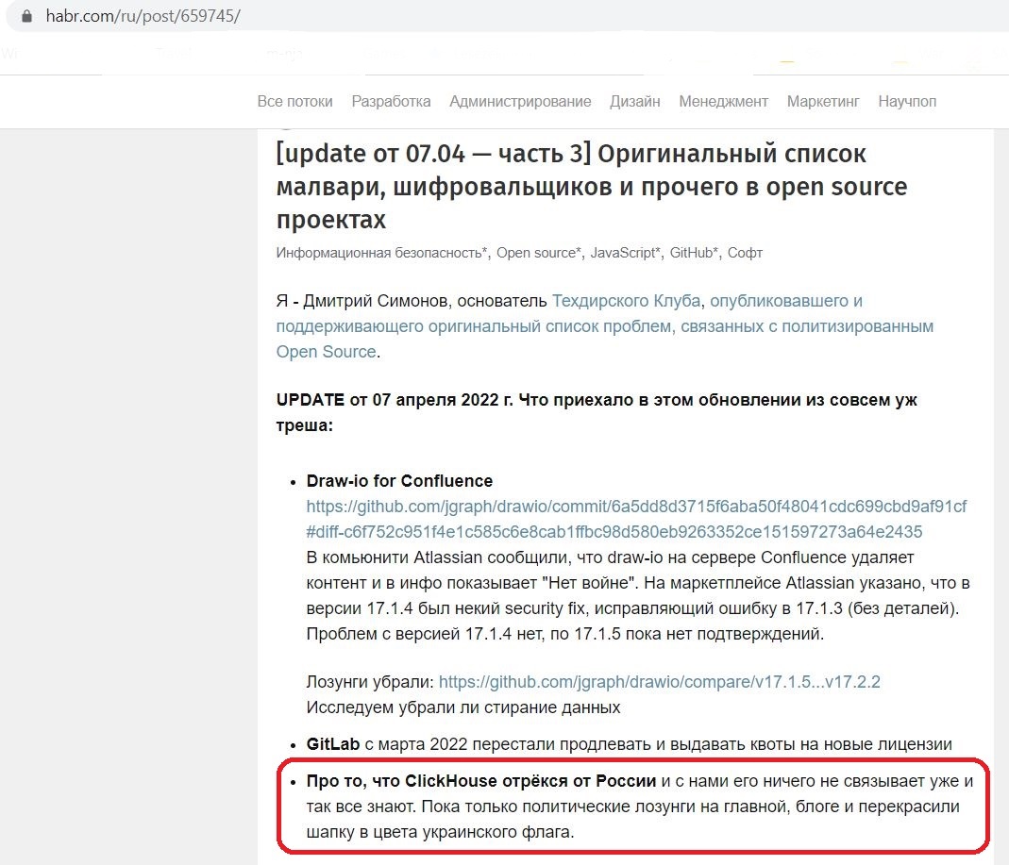Open the Open source hub tag
The image size is (1009, 865).
click(539, 253)
